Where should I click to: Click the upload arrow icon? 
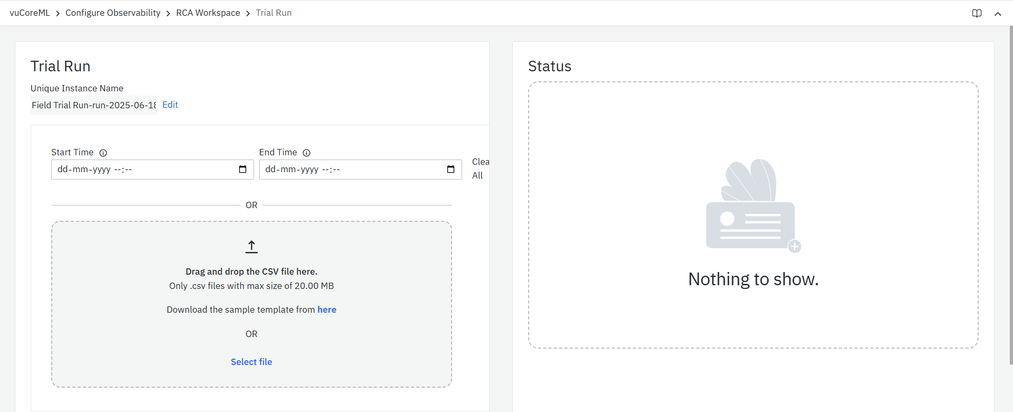click(251, 247)
